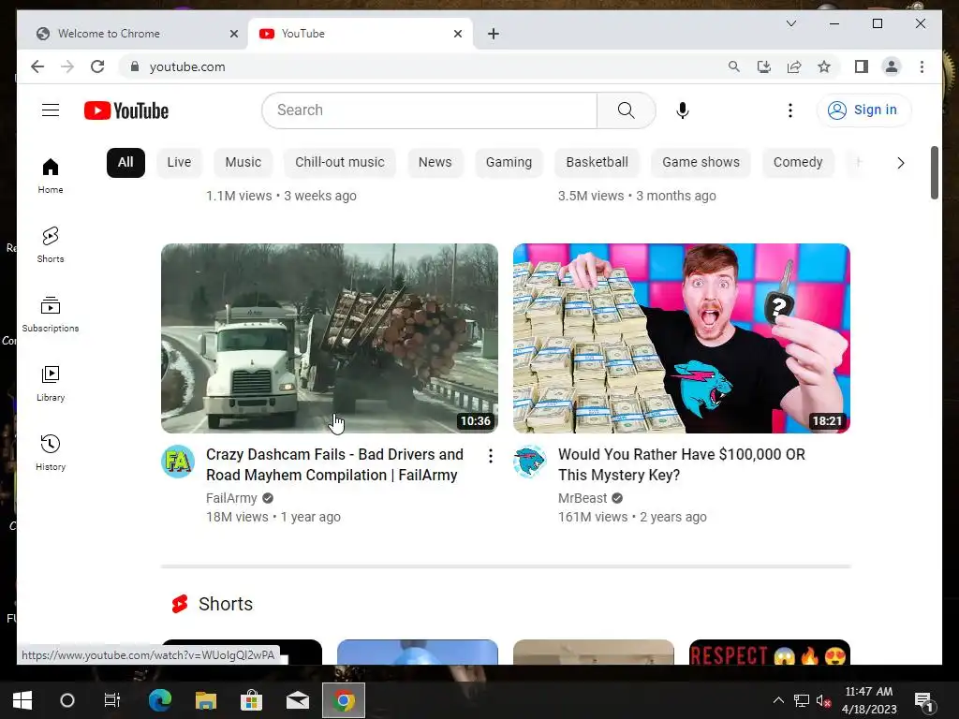Select the Comedy chip
The image size is (959, 719).
coord(798,163)
